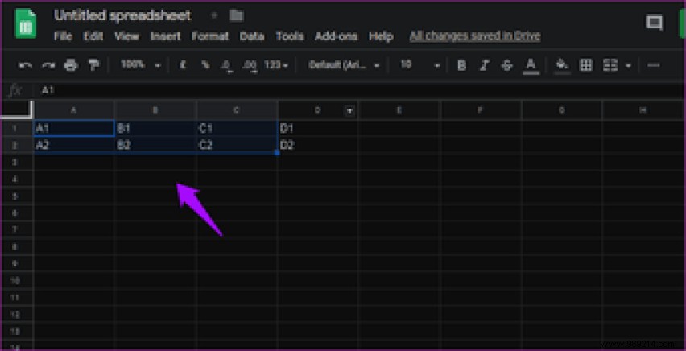Open the Data menu

252,36
